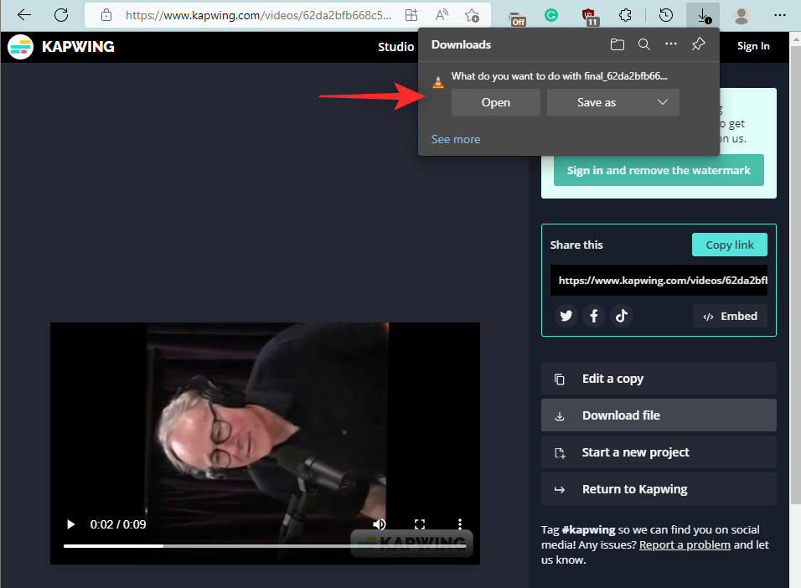The width and height of the screenshot is (801, 588).
Task: Activate the Read aloud icon
Action: coord(442,15)
